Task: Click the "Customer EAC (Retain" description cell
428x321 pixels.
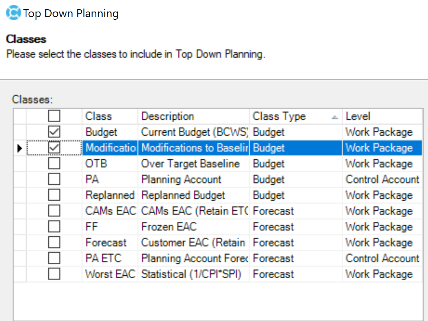Action: click(x=193, y=243)
